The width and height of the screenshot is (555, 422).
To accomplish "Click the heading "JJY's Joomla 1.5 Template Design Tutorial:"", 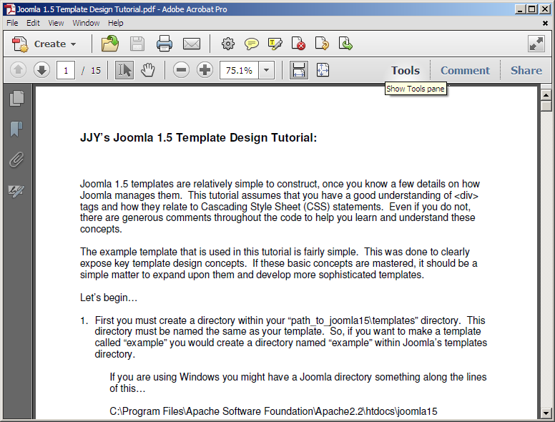I will (x=199, y=138).
